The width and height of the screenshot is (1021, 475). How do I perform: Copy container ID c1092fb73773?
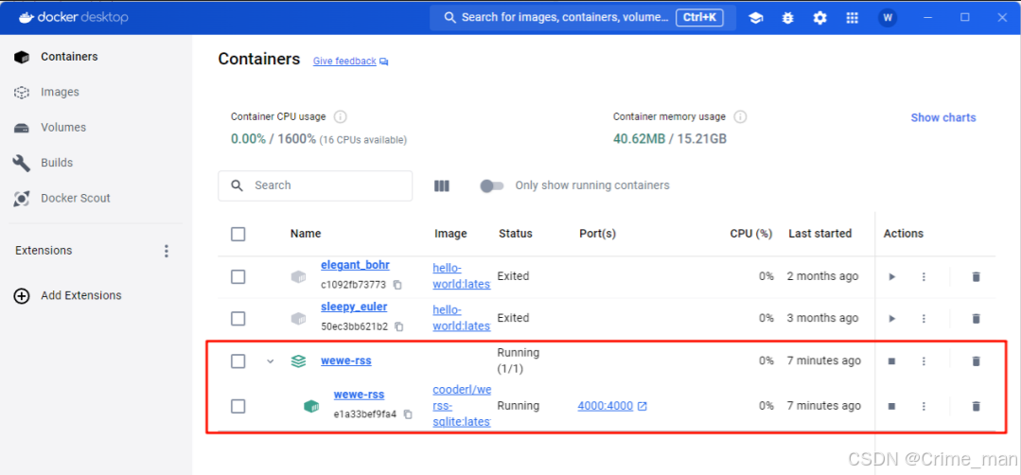tap(397, 285)
